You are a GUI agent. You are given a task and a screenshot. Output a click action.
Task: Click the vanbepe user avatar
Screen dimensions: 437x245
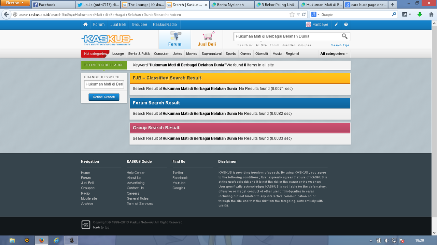pos(308,24)
